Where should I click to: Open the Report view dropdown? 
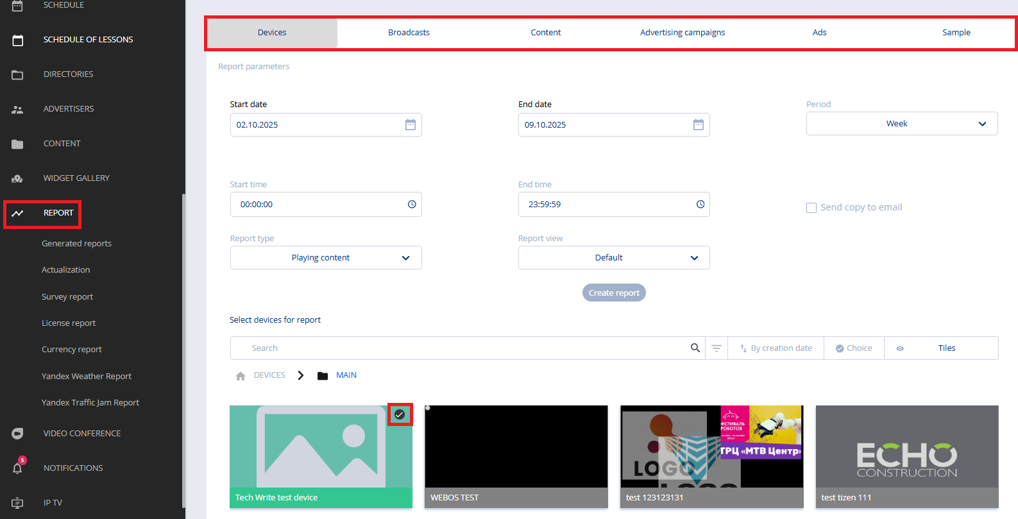pos(614,258)
